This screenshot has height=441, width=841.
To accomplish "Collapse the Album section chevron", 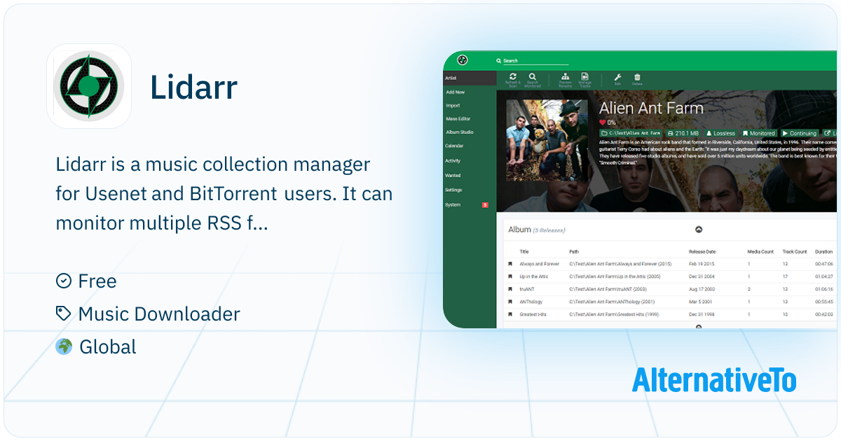I will (x=699, y=230).
